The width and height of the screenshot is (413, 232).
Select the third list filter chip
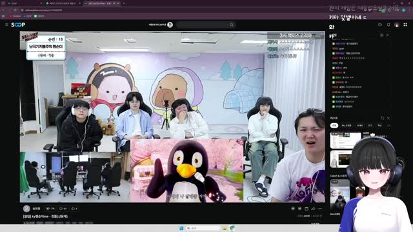tap(360, 126)
